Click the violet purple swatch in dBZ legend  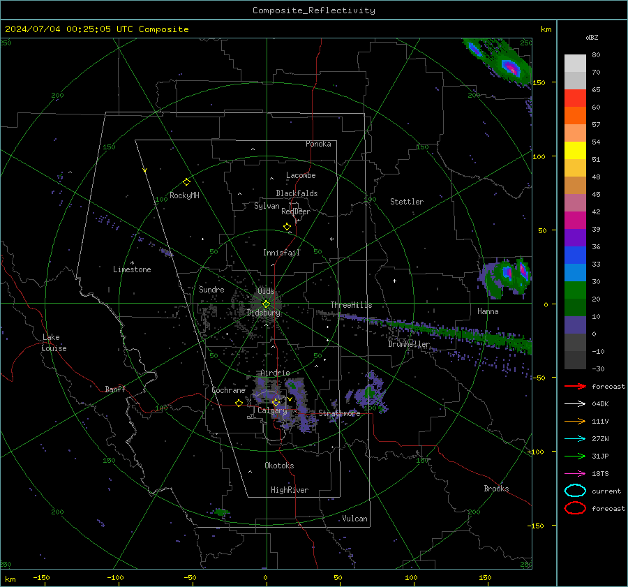(x=575, y=237)
